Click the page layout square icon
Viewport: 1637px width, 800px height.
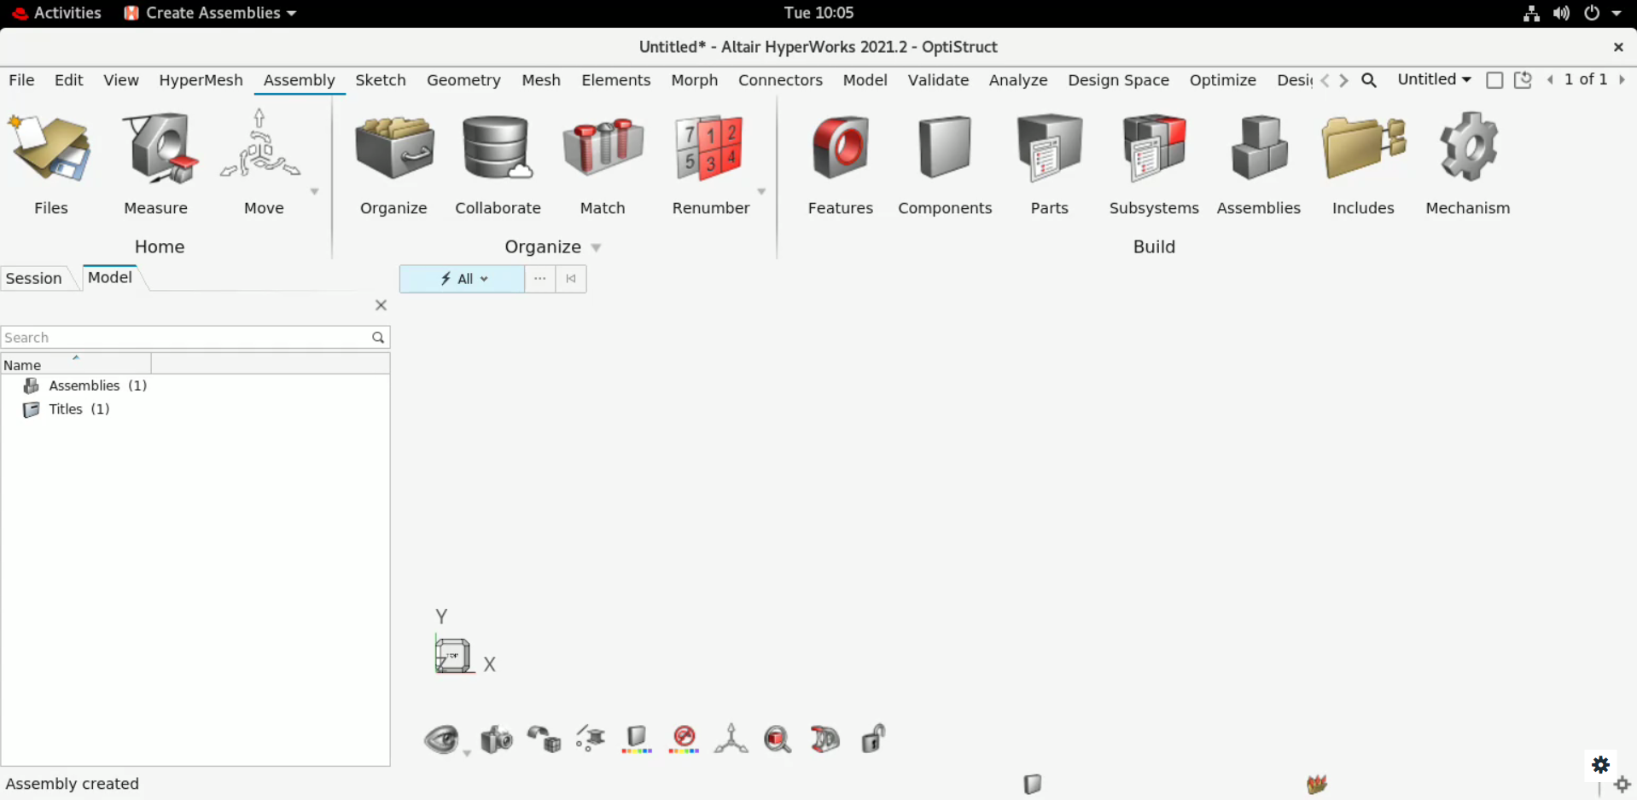[1494, 80]
